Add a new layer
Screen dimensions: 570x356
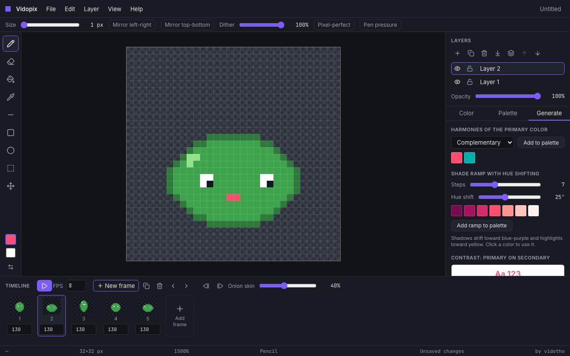point(457,53)
